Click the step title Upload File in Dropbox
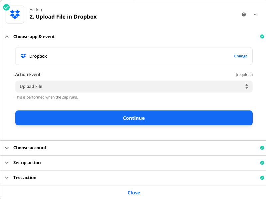The image size is (266, 199). click(63, 17)
